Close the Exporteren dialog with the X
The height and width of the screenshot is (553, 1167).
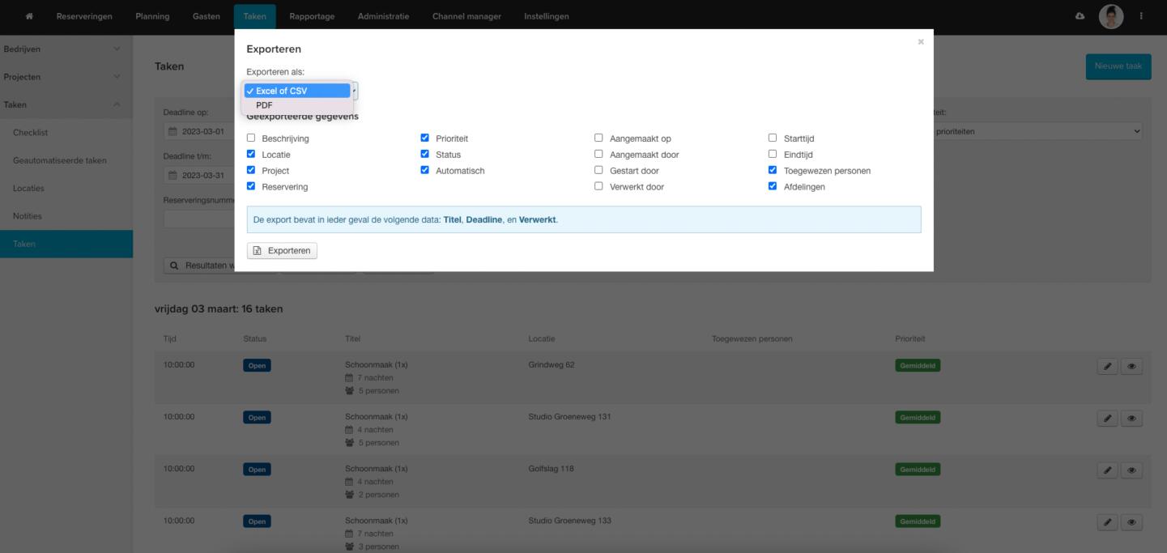[x=921, y=42]
